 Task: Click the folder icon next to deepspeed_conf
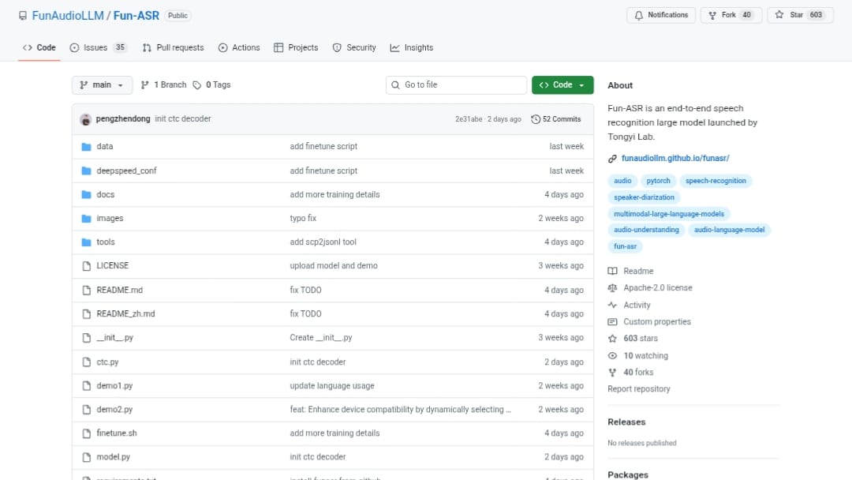86,171
